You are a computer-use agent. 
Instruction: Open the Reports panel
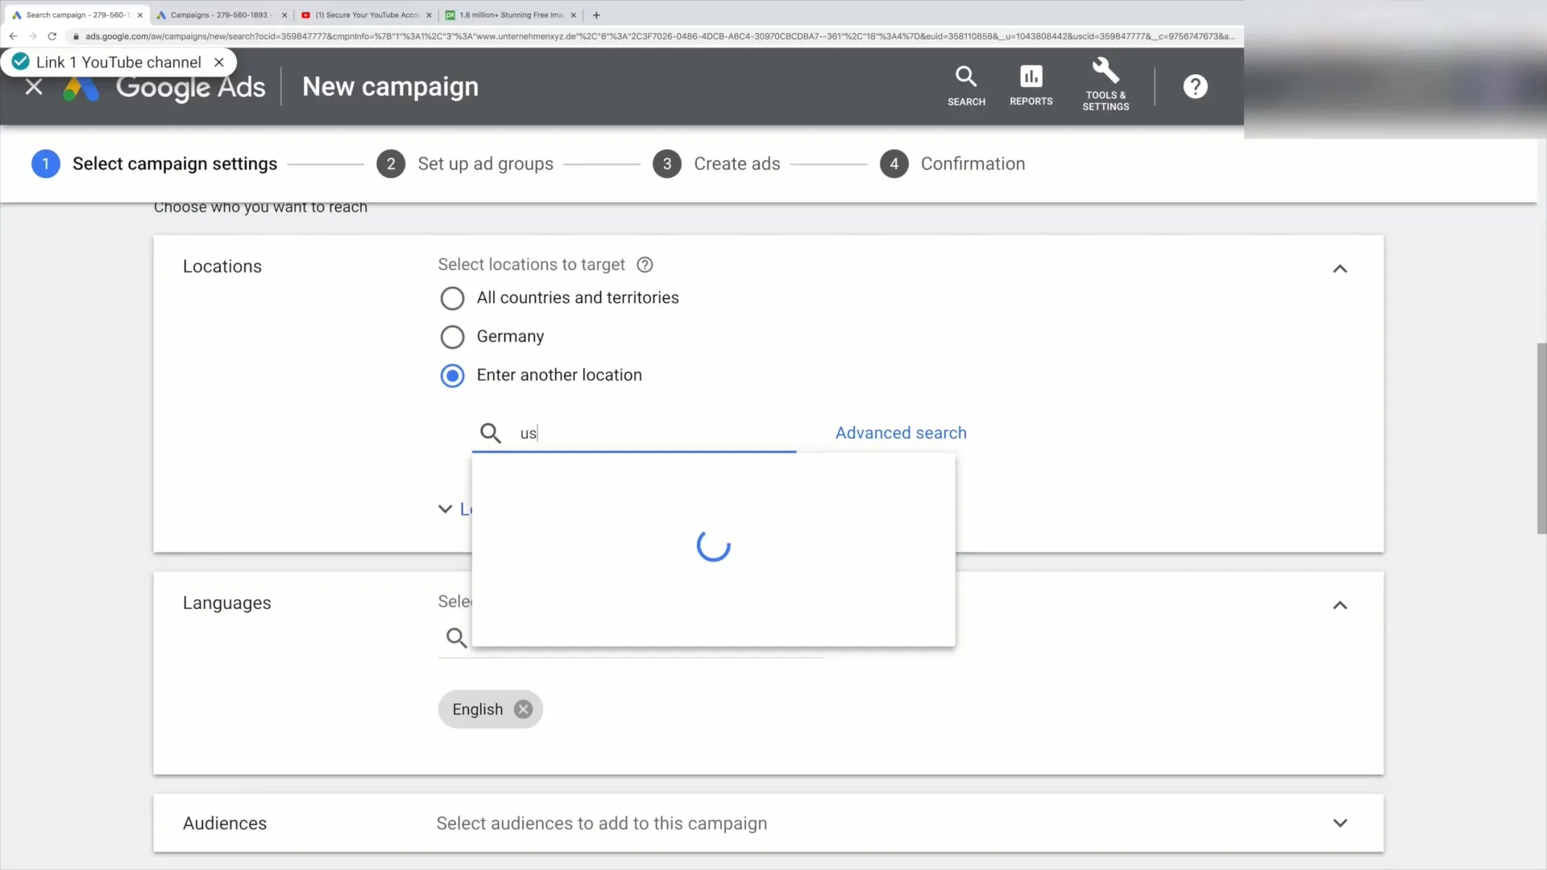click(1031, 86)
